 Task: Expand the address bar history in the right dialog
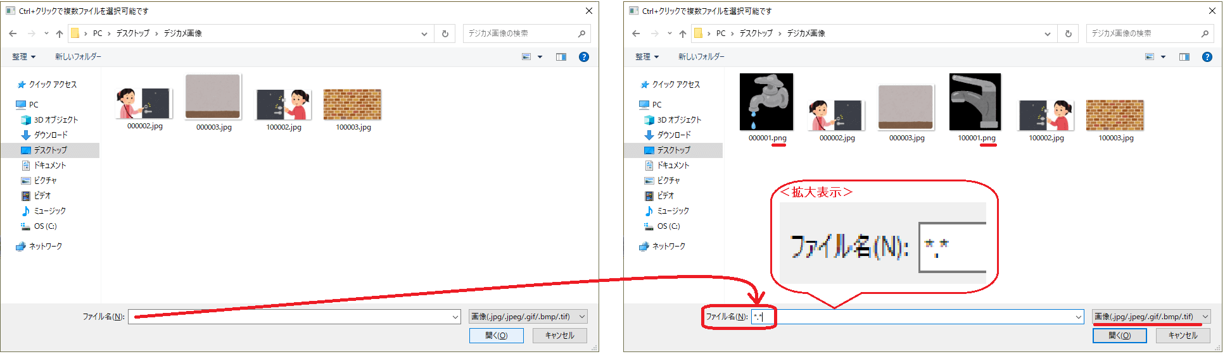(1048, 34)
